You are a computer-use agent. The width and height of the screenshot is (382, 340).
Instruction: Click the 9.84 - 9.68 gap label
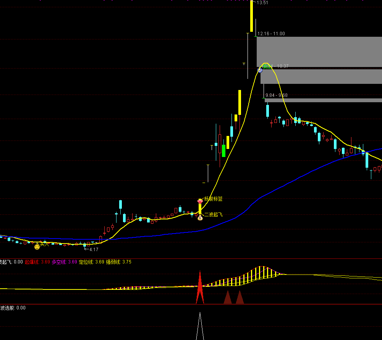[x=277, y=95]
